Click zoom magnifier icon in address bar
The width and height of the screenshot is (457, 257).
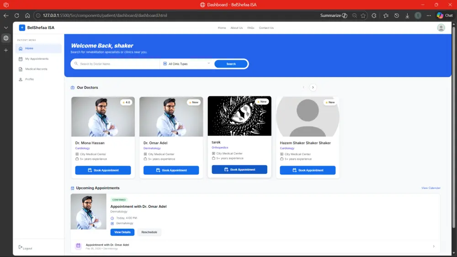tap(355, 16)
